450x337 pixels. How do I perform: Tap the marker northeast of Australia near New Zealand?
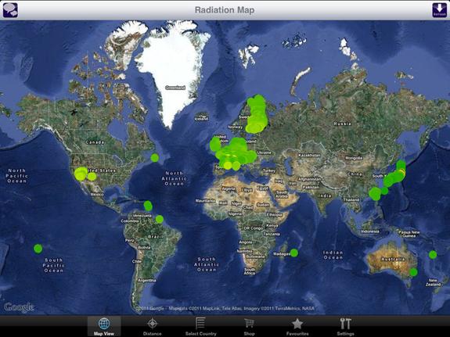click(x=433, y=254)
